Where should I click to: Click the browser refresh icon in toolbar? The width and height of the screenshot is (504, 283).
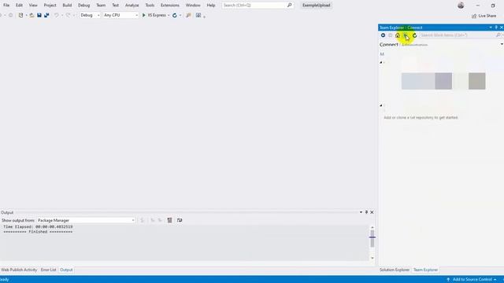(175, 15)
